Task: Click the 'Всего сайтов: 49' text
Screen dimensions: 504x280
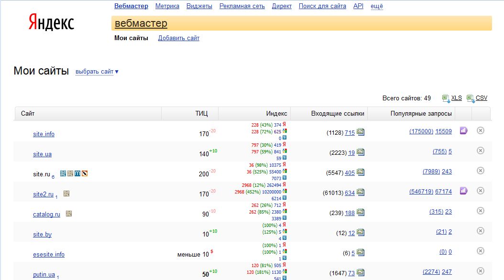Action: point(406,98)
